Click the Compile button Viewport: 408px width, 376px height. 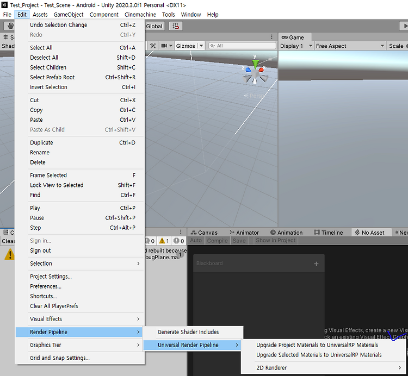(217, 241)
